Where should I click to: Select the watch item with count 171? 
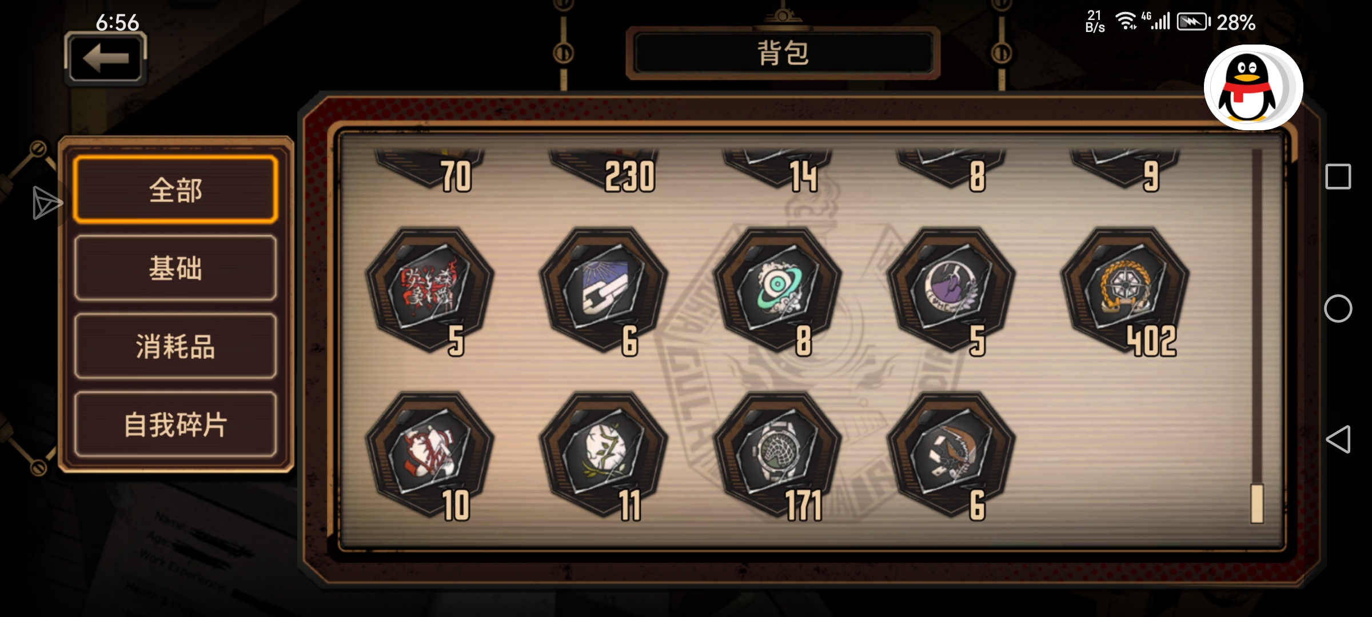click(x=777, y=455)
